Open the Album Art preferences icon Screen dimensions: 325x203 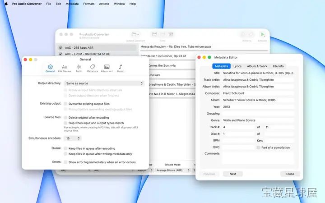point(107,67)
